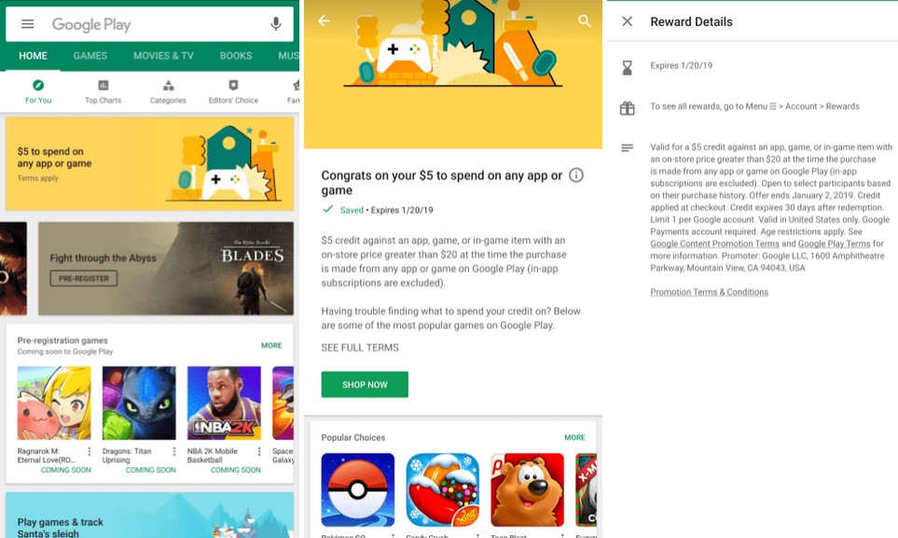Open the hamburger menu in Google Play
This screenshot has width=898, height=538.
27,24
